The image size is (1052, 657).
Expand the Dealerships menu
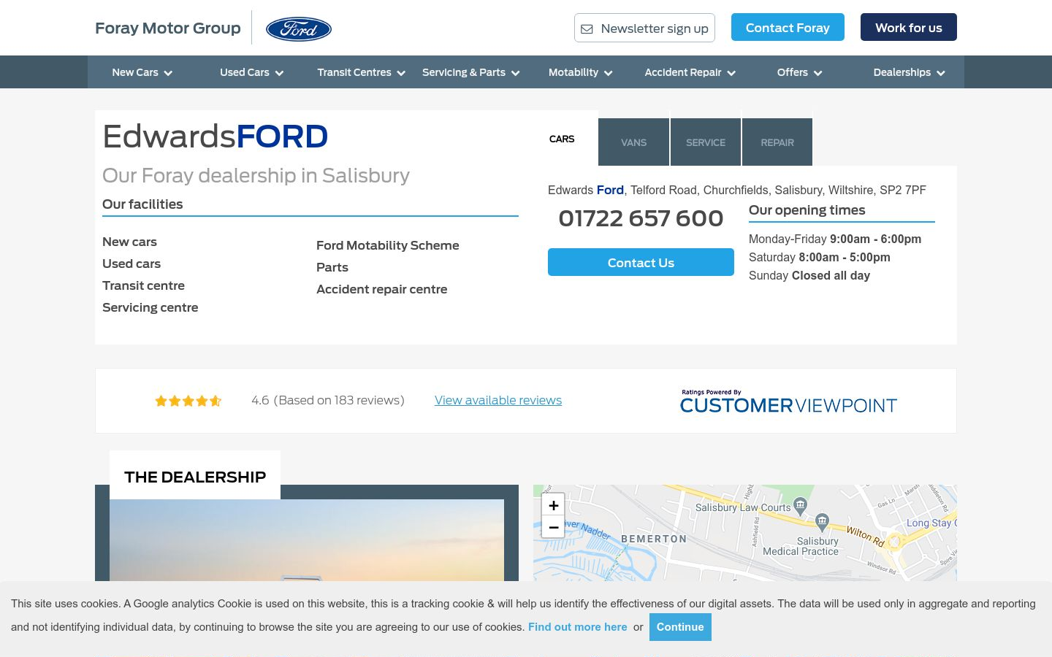coord(909,72)
